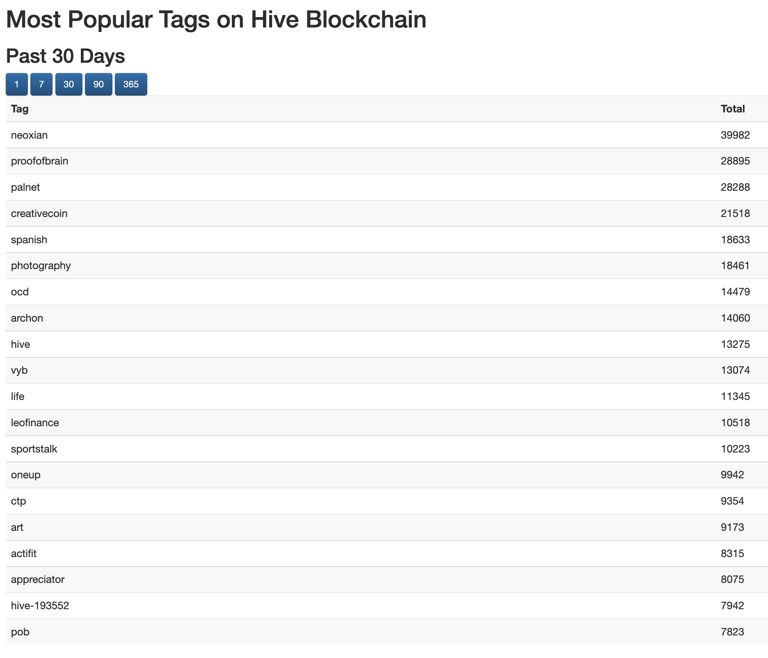Select the 1 day range button

pos(17,85)
